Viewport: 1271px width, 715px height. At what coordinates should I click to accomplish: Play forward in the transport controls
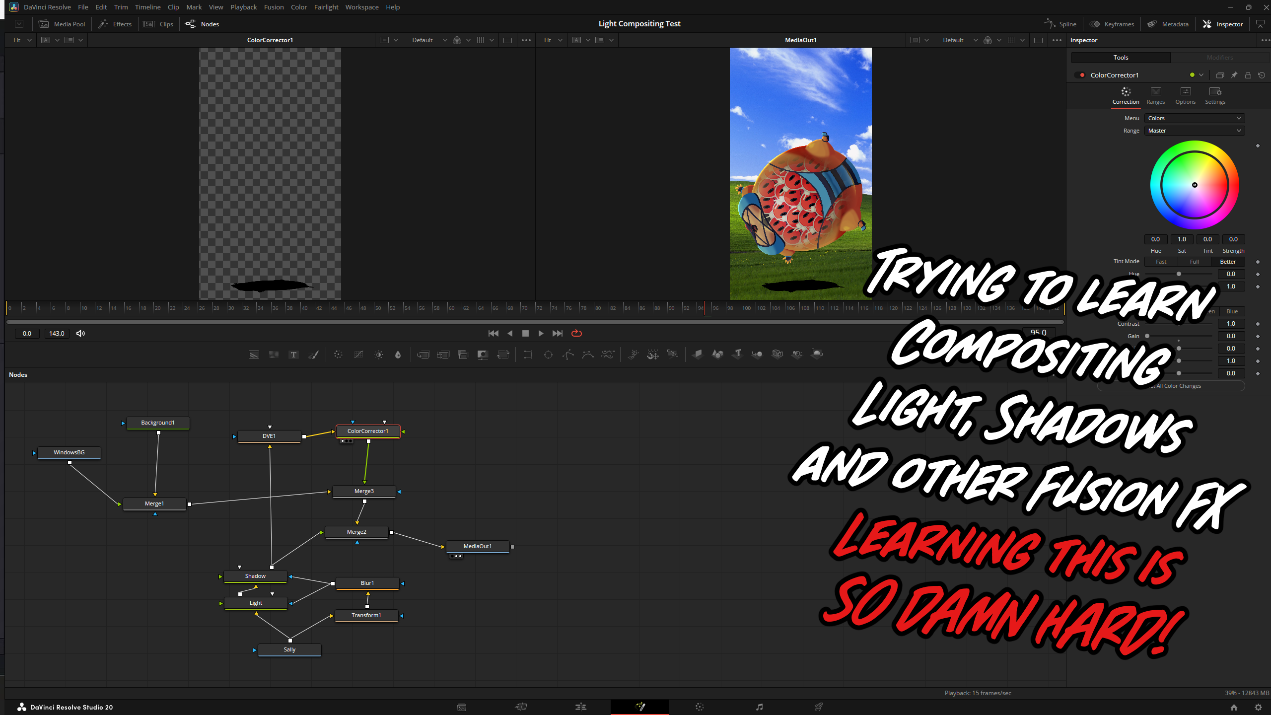click(541, 333)
